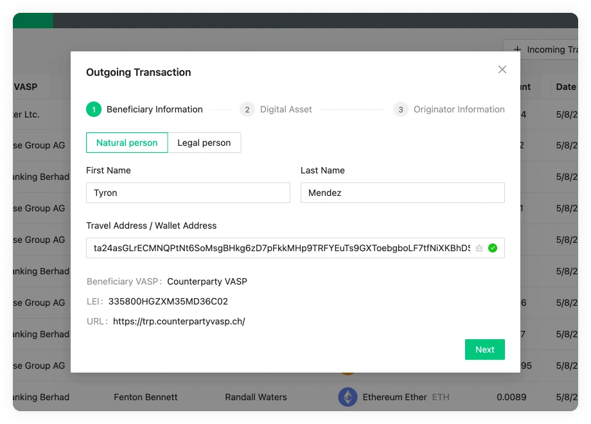
Task: Click the step 2 Digital Asset circle
Action: pyautogui.click(x=247, y=109)
